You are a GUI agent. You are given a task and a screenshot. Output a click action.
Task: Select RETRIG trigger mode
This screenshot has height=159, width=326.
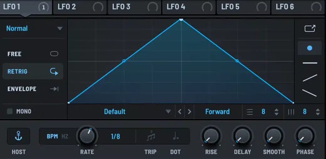pyautogui.click(x=33, y=71)
